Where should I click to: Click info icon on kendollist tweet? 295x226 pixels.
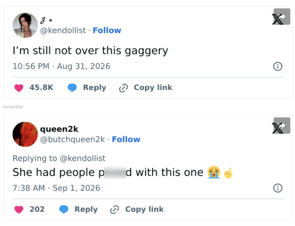tap(278, 66)
